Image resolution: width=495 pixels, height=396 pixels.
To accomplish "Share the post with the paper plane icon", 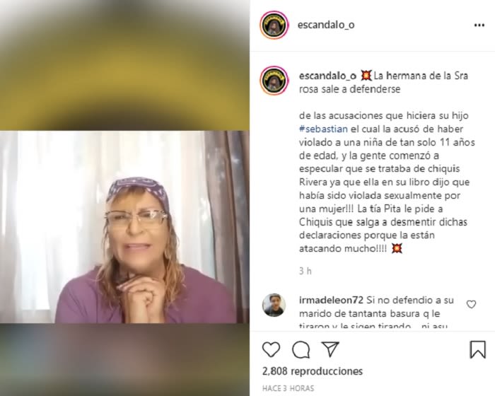I will coord(330,349).
